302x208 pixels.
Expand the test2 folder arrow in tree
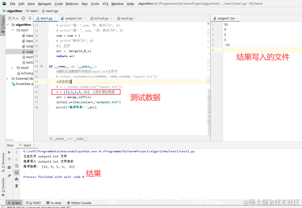tap(13, 68)
